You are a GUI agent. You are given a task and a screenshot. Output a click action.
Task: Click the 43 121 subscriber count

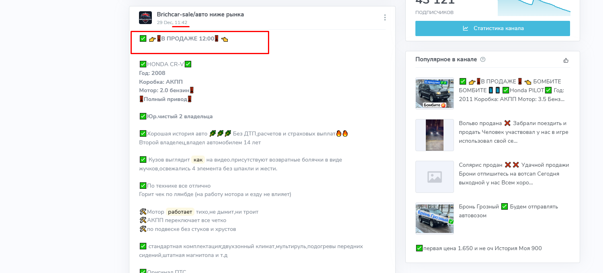[434, 2]
